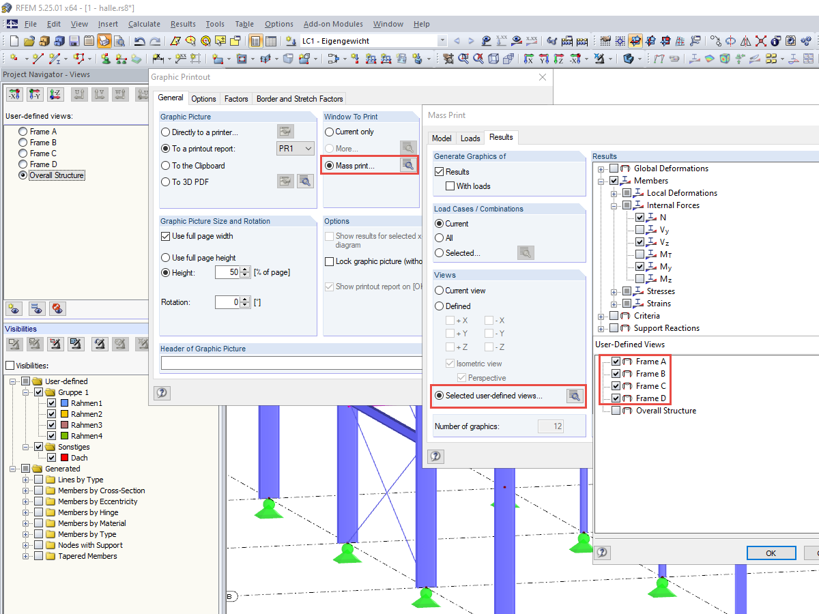The height and width of the screenshot is (614, 819).
Task: Click the view in X direction icon
Action: pos(528,59)
